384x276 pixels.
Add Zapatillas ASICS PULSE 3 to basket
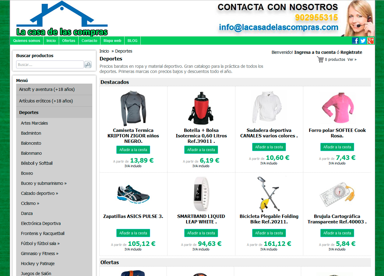point(133,233)
